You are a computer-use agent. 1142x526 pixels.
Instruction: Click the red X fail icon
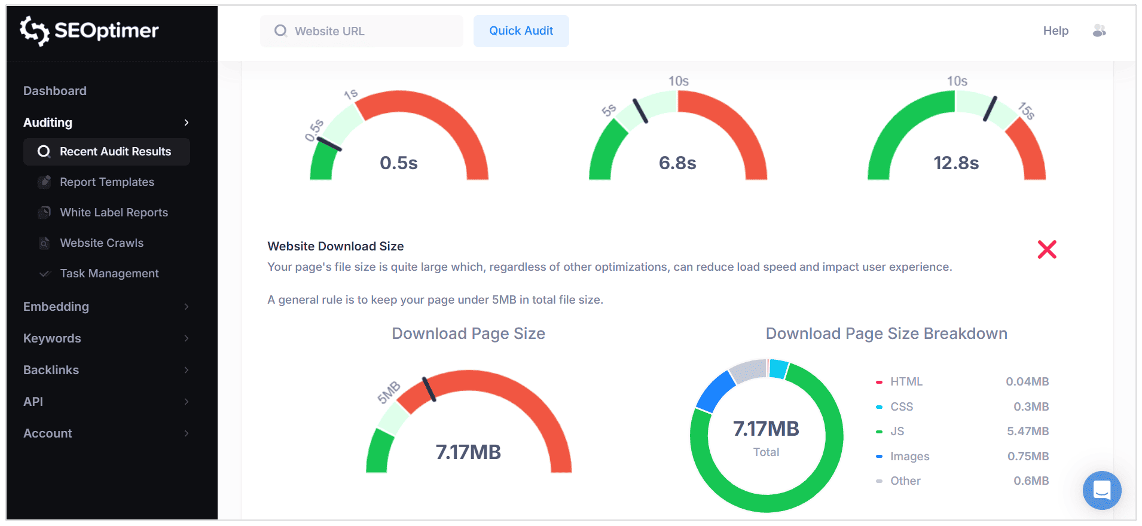click(1047, 249)
